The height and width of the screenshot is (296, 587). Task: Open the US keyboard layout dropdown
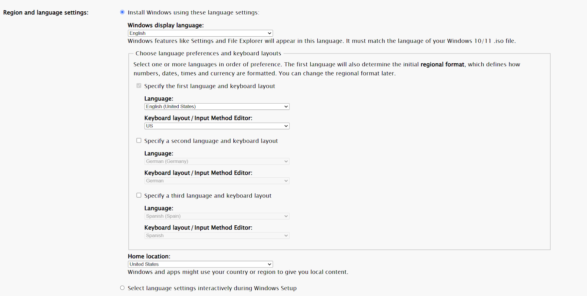coord(216,126)
